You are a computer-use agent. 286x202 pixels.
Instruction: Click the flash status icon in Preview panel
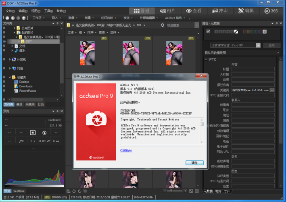point(44,133)
